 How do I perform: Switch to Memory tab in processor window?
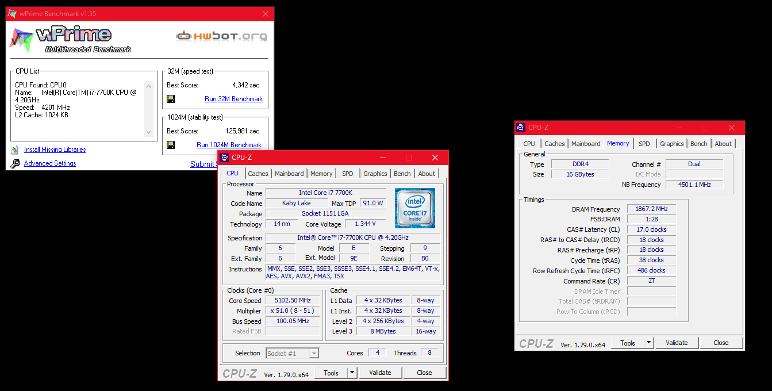(x=321, y=174)
